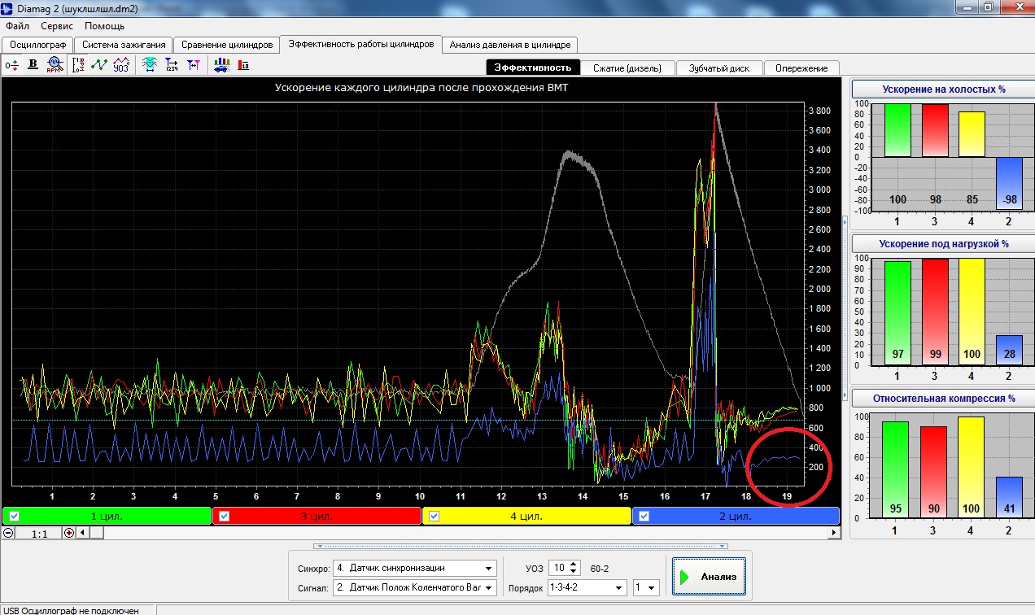The height and width of the screenshot is (615, 1035).
Task: Click the bold B toolbar icon
Action: [33, 65]
